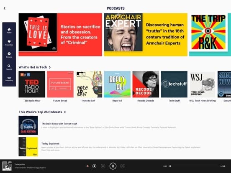231x173 pixels.
Task: Open Today Explained artwork
Action: 28,147
